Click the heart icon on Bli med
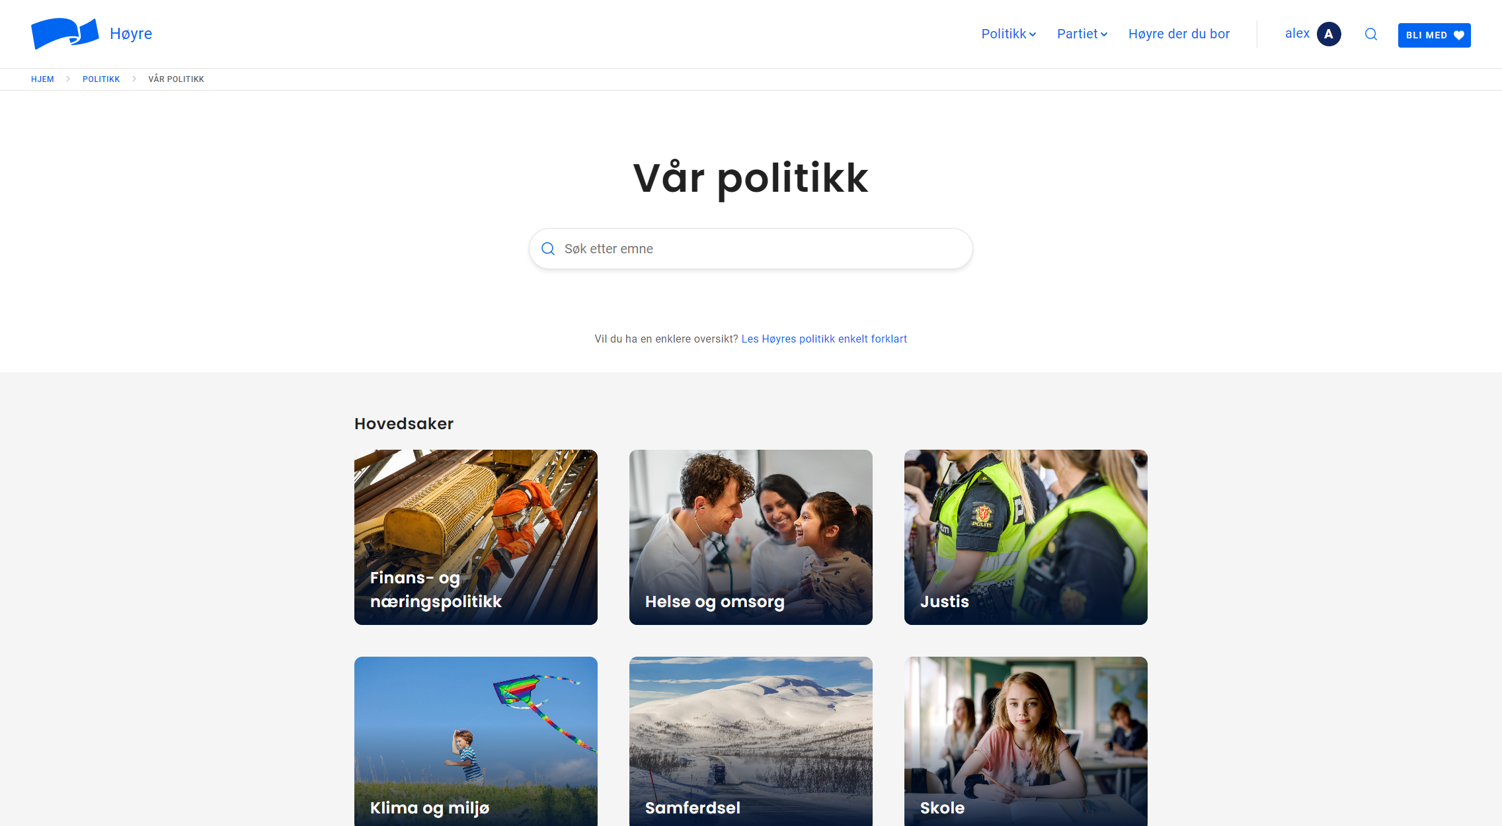The width and height of the screenshot is (1502, 826). (x=1458, y=35)
